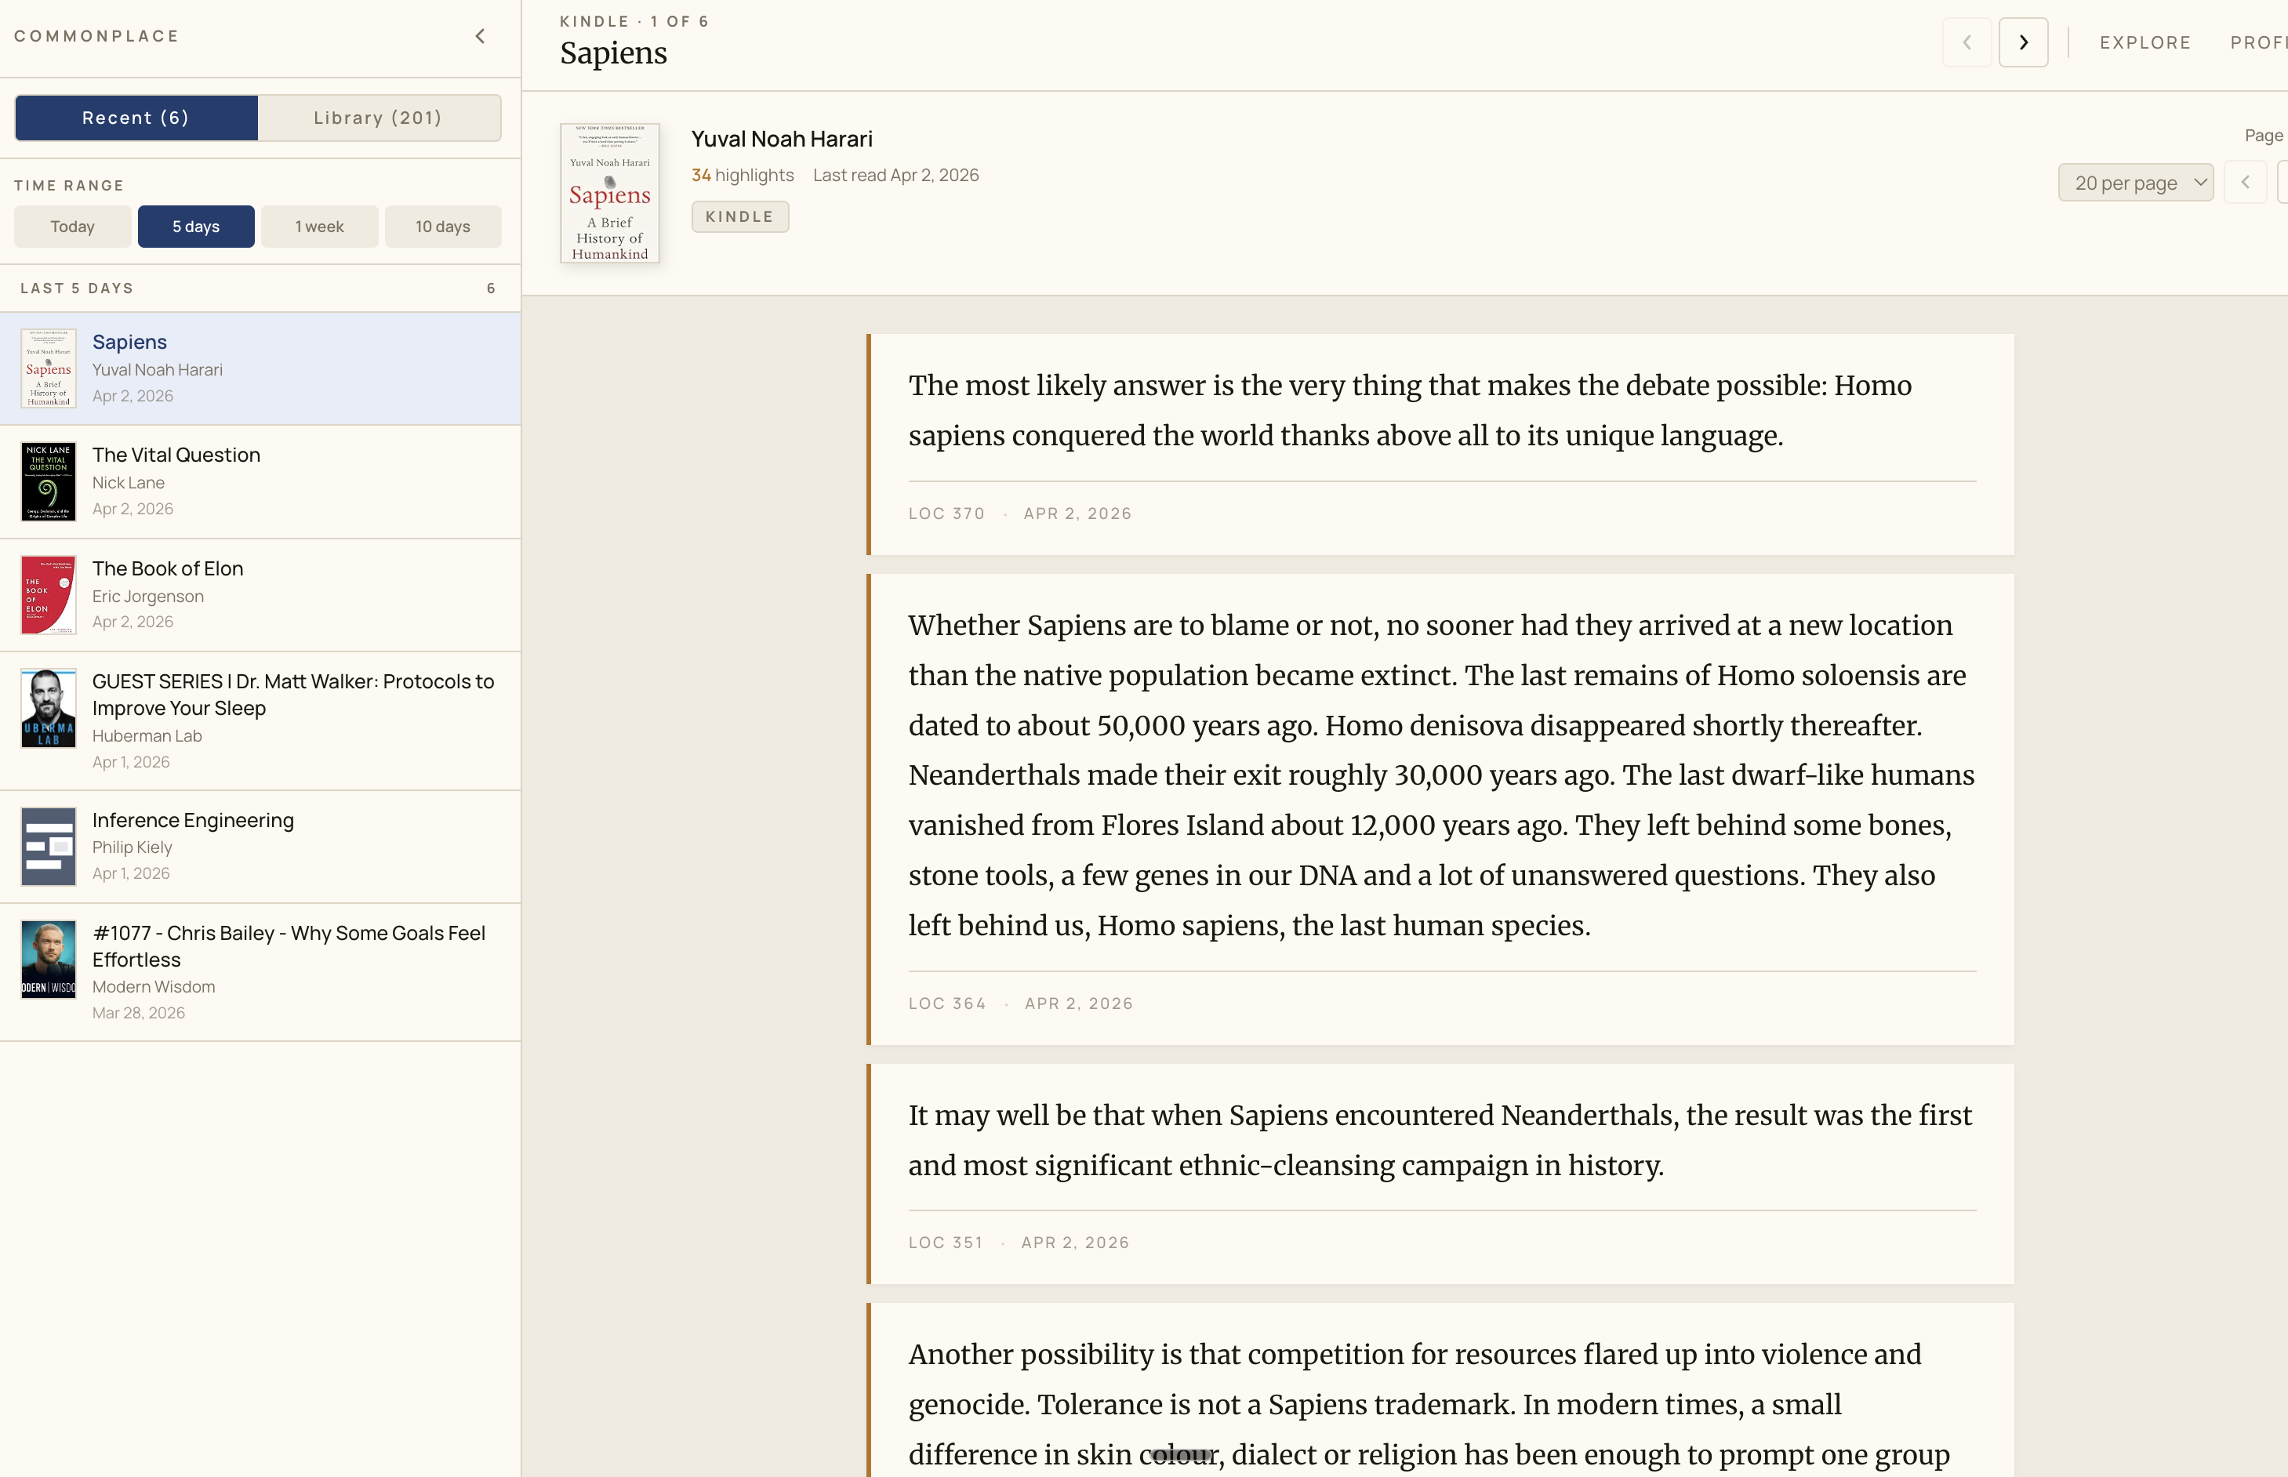Expand the highlights per page selector
2288x1477 pixels.
pyautogui.click(x=2135, y=182)
